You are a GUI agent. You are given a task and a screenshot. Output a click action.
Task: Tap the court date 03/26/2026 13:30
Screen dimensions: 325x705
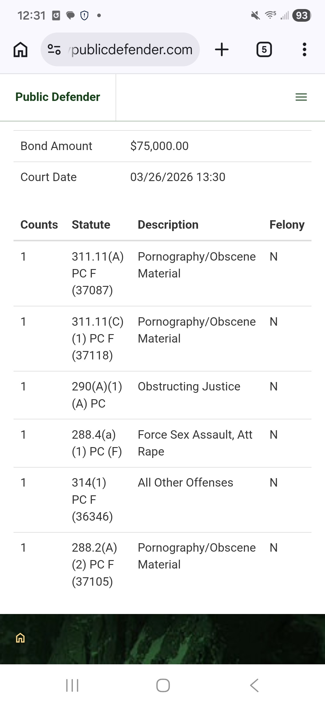click(178, 177)
